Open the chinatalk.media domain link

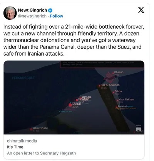pyautogui.click(x=22, y=141)
